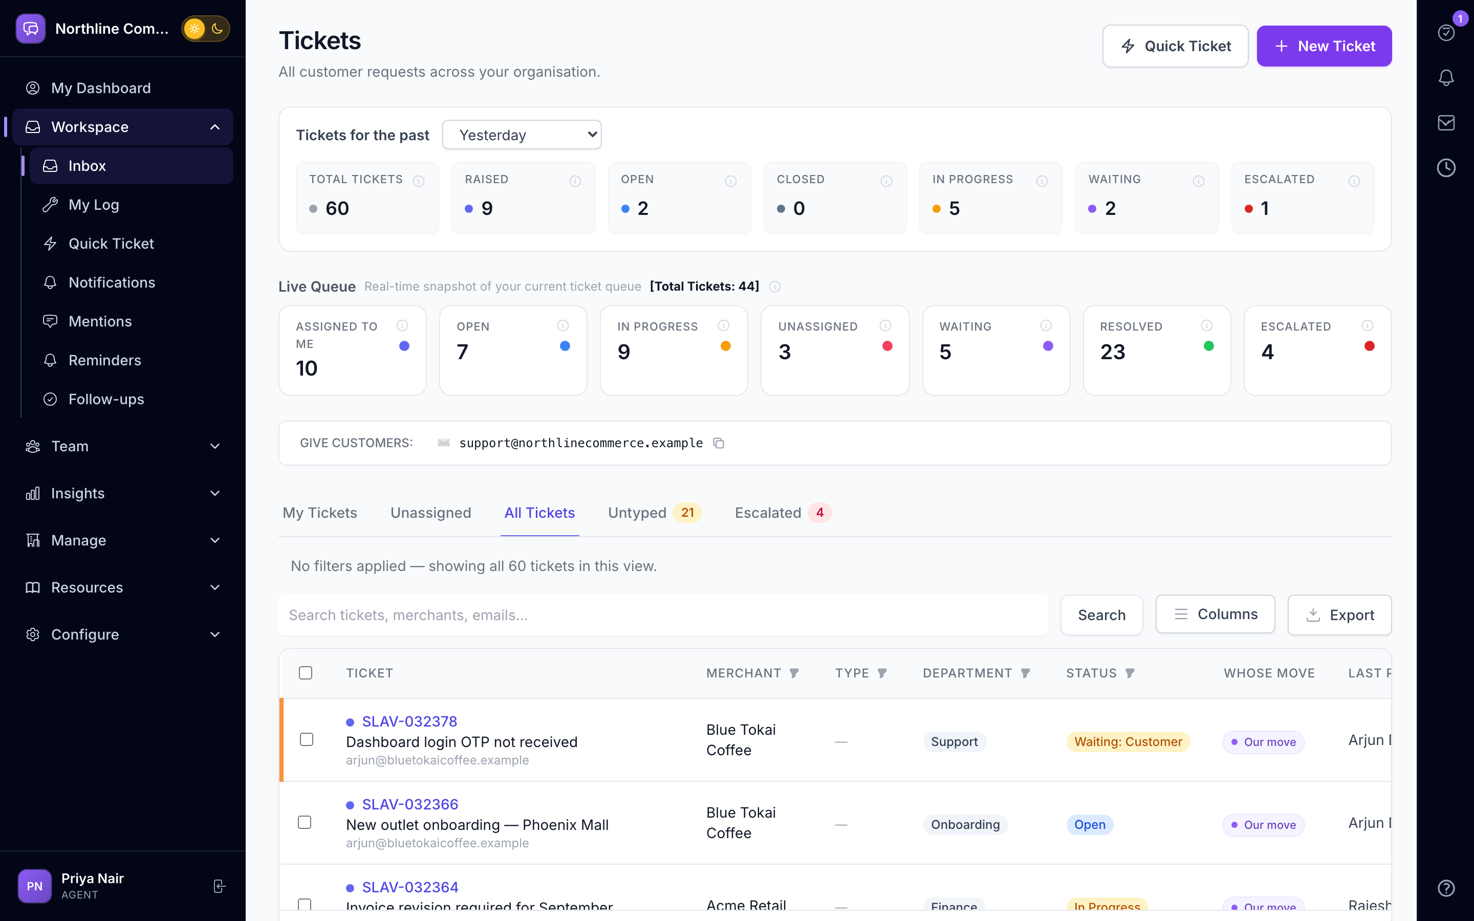Click the sign-out icon beside Priya Nair
1474x921 pixels.
220,886
